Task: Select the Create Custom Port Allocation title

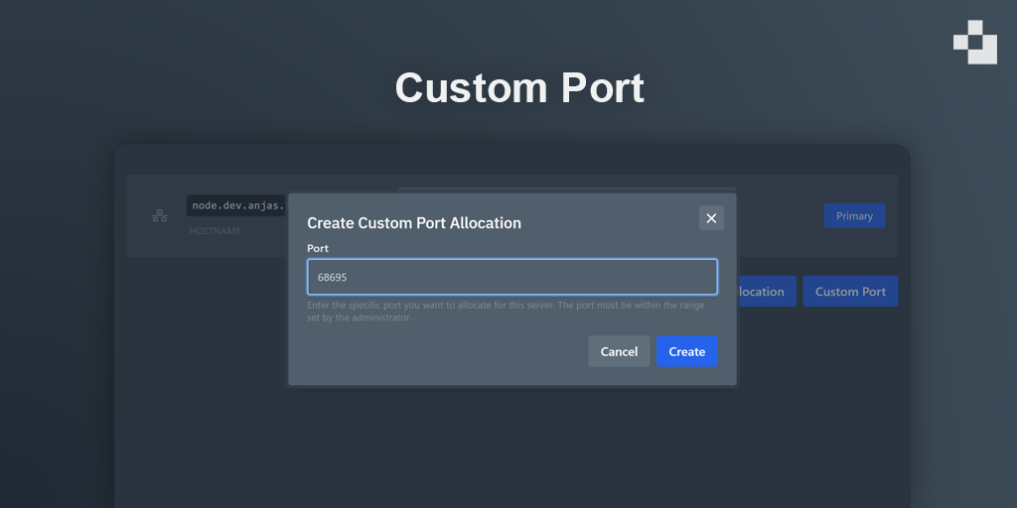Action: [x=414, y=223]
